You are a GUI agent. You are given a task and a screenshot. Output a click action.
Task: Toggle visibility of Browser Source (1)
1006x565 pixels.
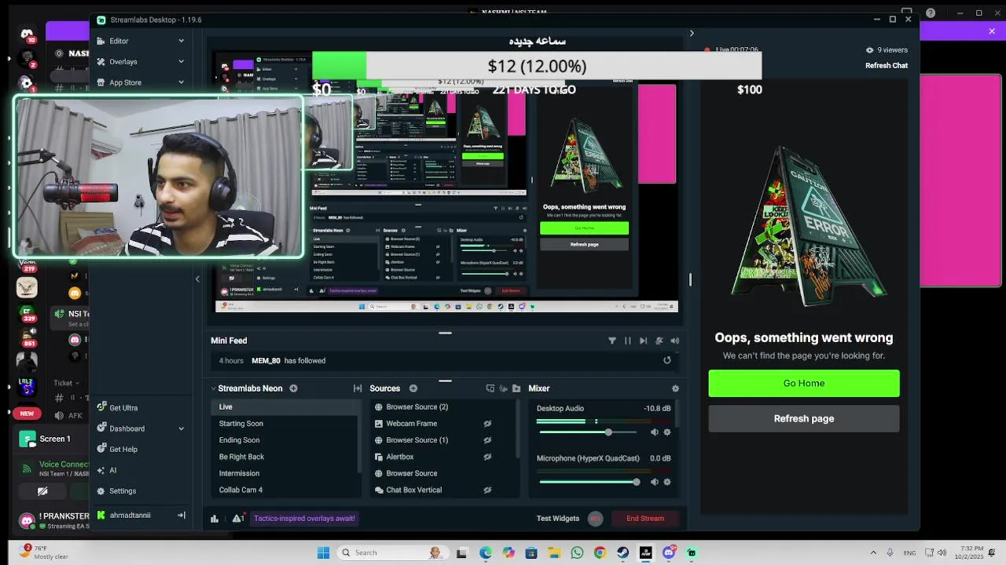pos(487,440)
